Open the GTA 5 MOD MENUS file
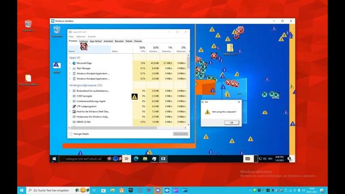 pos(28,80)
